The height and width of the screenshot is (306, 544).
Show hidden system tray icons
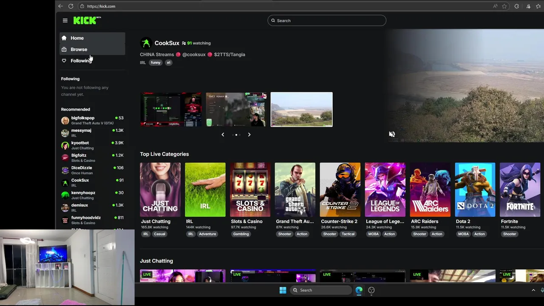533,290
